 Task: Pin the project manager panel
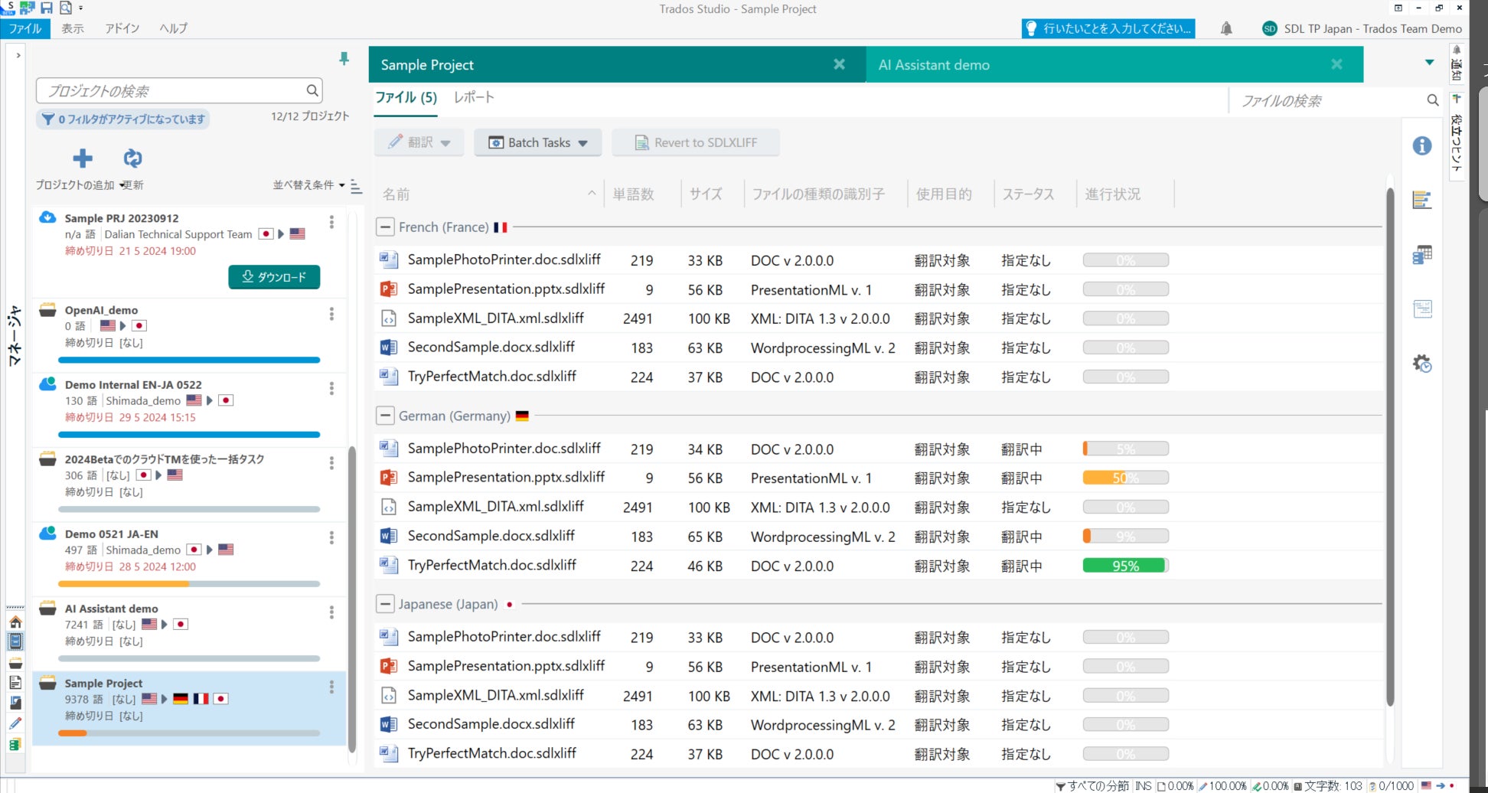pos(344,59)
